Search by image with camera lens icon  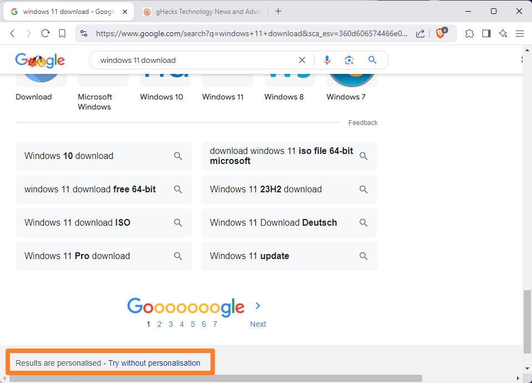349,60
